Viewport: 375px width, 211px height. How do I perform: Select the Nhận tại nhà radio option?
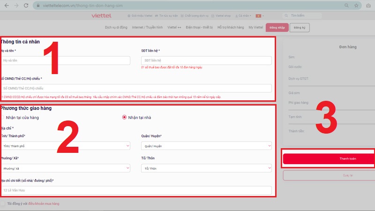pos(124,117)
